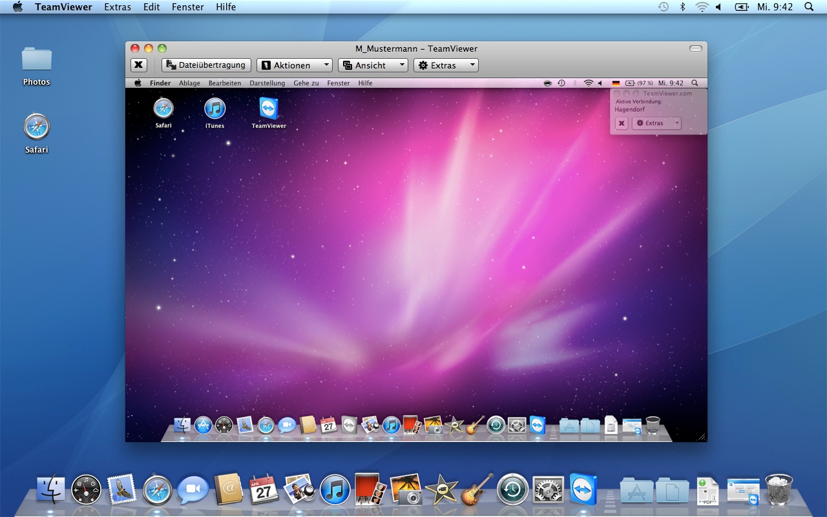The image size is (827, 517).
Task: Open the iTunes icon on the remote desktop
Action: pos(215,112)
